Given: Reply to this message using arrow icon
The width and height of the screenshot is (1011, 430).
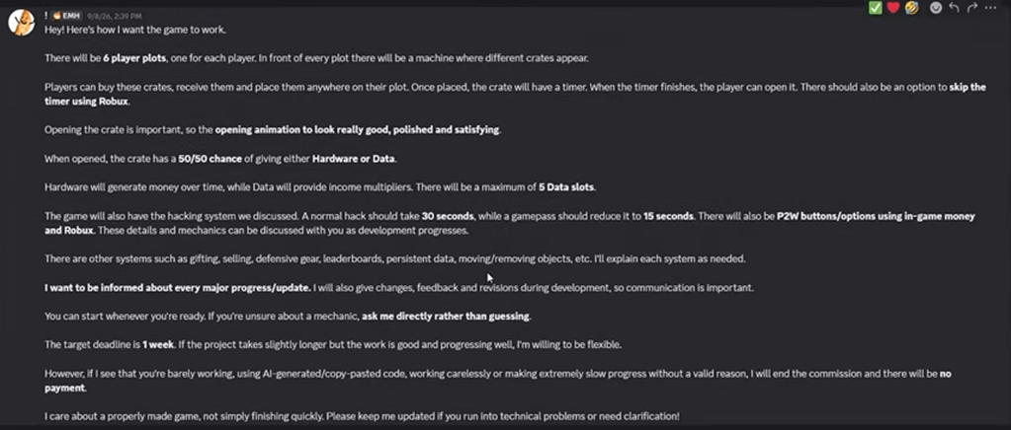Looking at the screenshot, I should click(x=955, y=8).
